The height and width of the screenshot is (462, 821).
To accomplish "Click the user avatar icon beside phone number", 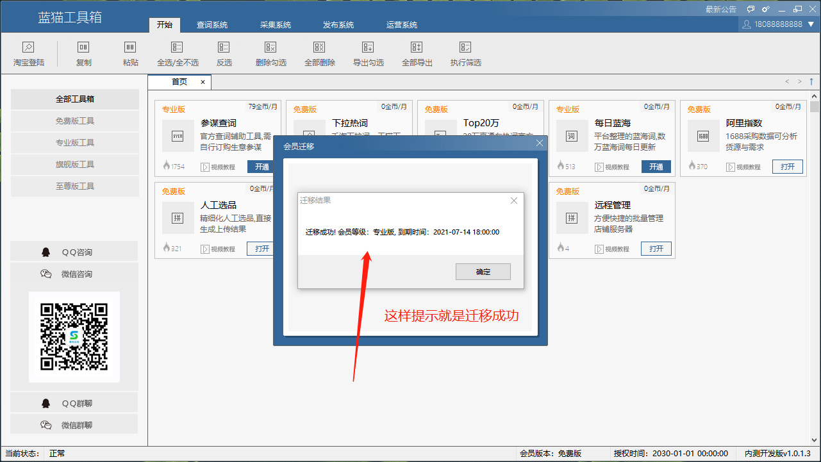I will 747,24.
